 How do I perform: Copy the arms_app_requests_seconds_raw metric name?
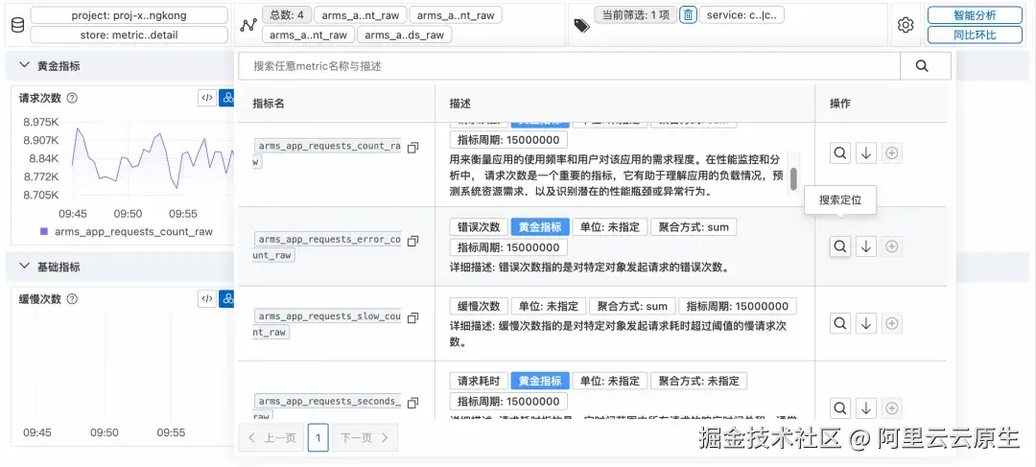click(x=412, y=402)
